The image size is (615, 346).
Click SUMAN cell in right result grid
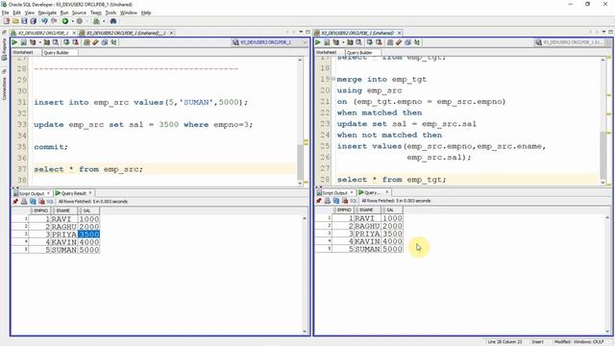(x=367, y=249)
